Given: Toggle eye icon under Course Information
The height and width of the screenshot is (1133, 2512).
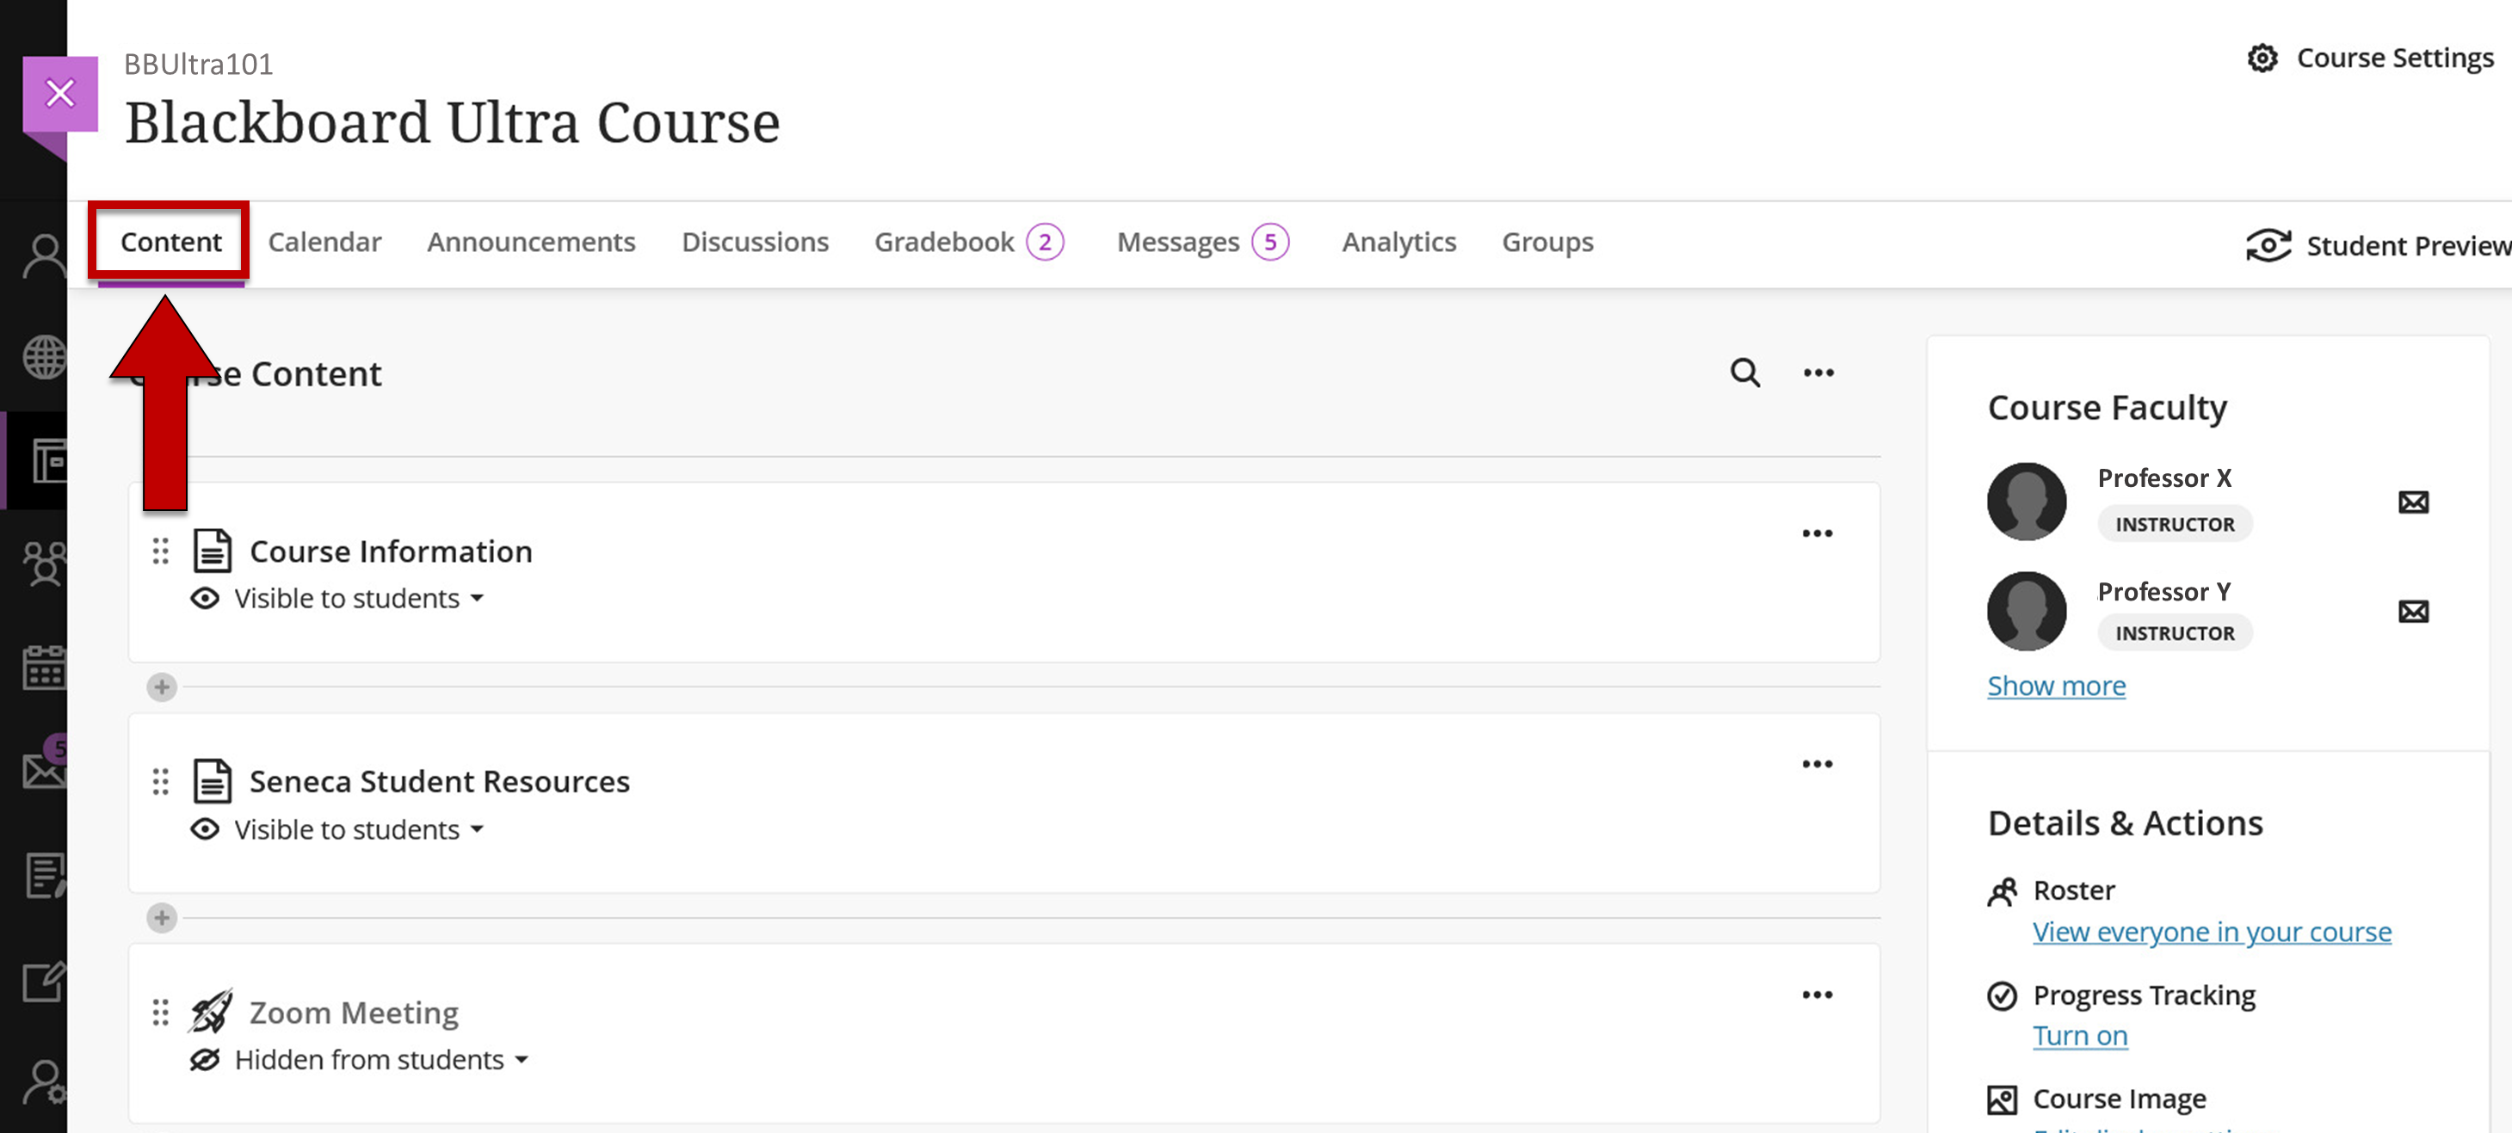Looking at the screenshot, I should [205, 598].
